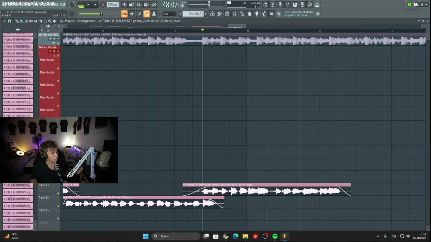Open the project files icon
The width and height of the screenshot is (431, 242).
click(250, 14)
